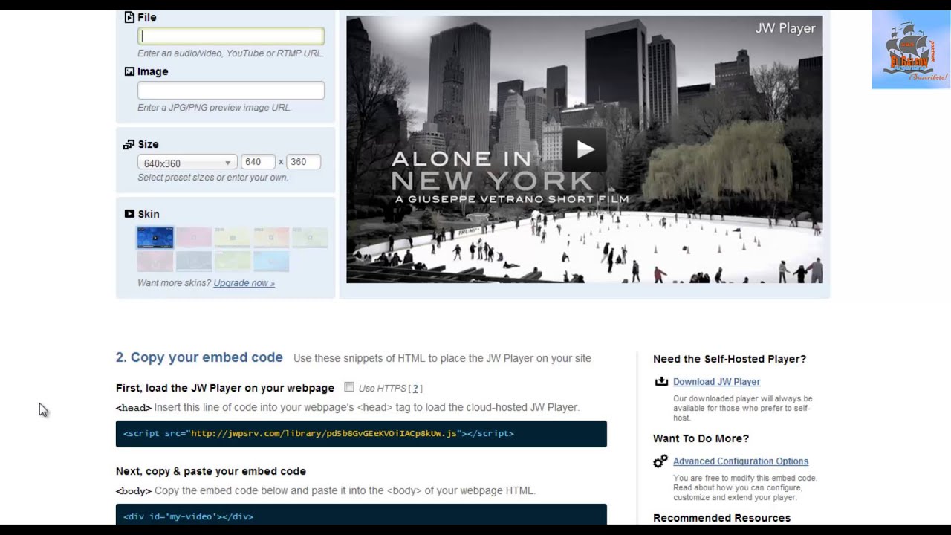The width and height of the screenshot is (951, 535).
Task: Click the gears icon beside Advanced Configuration Options
Action: pos(660,461)
